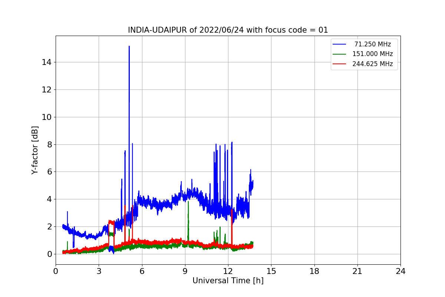445x297 pixels.
Task: Click the y-axis tick label 6
Action: (49, 172)
